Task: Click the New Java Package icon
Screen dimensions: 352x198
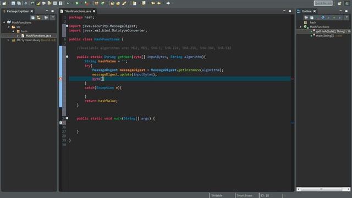Action: click(x=97, y=3)
